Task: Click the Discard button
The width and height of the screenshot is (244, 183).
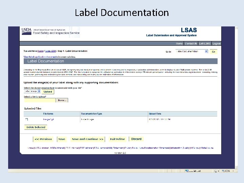Action: coord(136,139)
